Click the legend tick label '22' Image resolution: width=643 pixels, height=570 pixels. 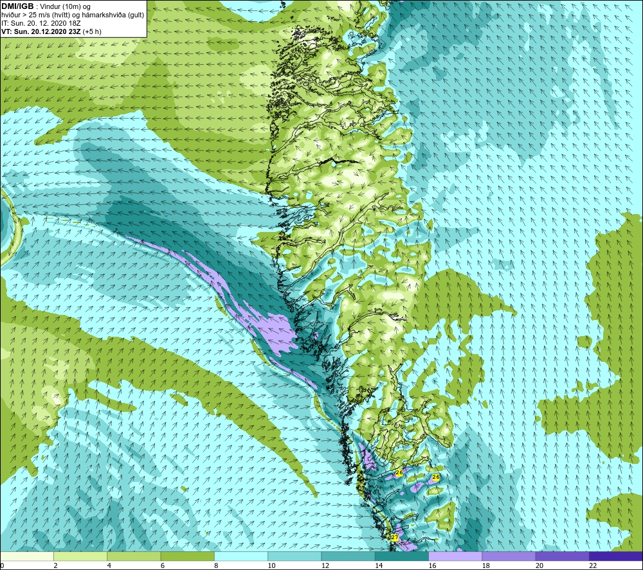click(x=593, y=566)
